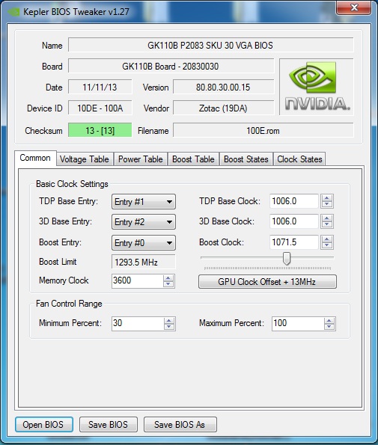Image resolution: width=378 pixels, height=445 pixels.
Task: Decrease Boost Clock with down arrow
Action: tap(327, 245)
